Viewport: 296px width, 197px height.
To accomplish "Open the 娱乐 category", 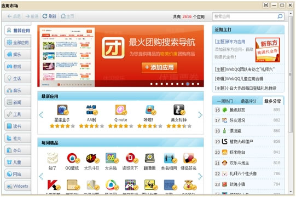I will [18, 54].
